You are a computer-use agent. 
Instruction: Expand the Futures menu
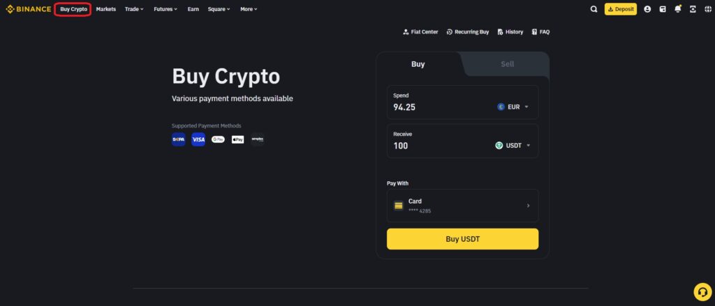[165, 9]
